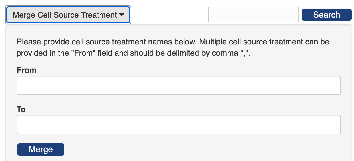Viewport: 354px width, 161px height.
Task: Select the 'Merge Cell Source Treatment' button text
Action: point(65,15)
